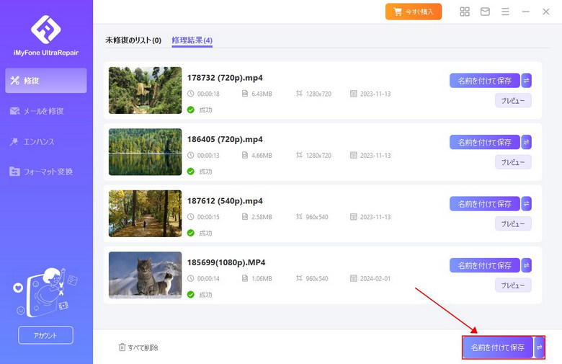This screenshot has width=562, height=364.
Task: Click the green success check of 187612 video
Action: [191, 233]
